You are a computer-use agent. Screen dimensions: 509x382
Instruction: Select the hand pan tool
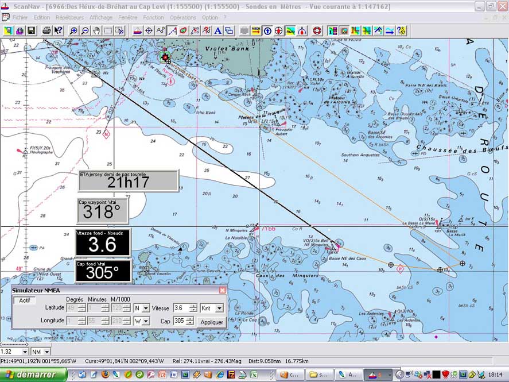coord(96,31)
